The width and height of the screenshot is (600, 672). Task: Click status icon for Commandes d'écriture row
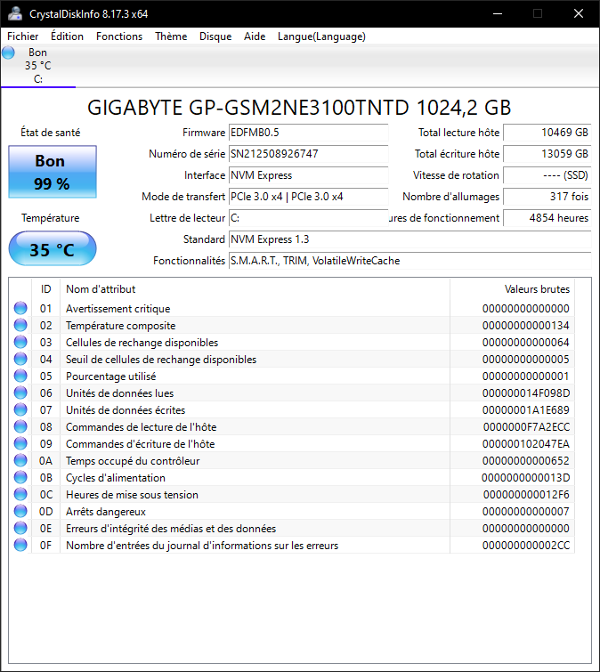coord(20,443)
